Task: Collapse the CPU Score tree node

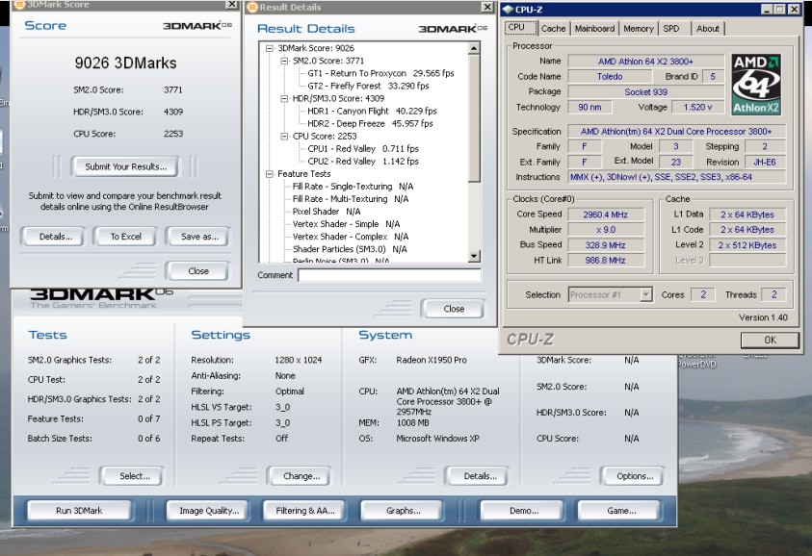Action: 284,136
